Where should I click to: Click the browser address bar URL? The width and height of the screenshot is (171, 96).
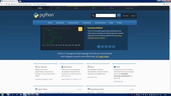[x=40, y=4]
